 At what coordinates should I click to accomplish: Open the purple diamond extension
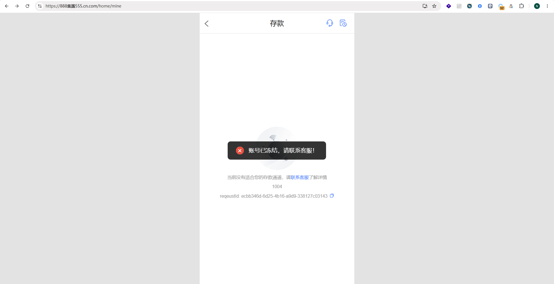click(x=449, y=6)
